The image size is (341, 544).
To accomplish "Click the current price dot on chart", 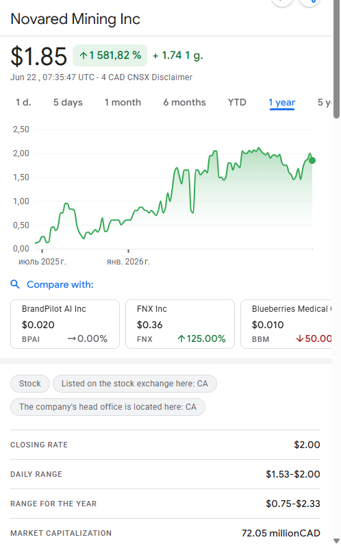I will (x=312, y=160).
